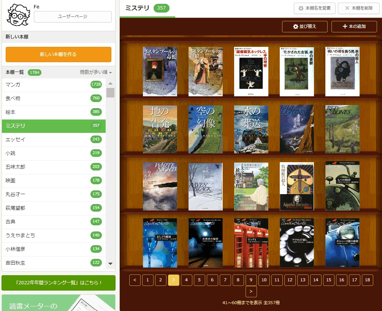Open the 2022年年間ランキング一覧 banner

pyautogui.click(x=59, y=283)
